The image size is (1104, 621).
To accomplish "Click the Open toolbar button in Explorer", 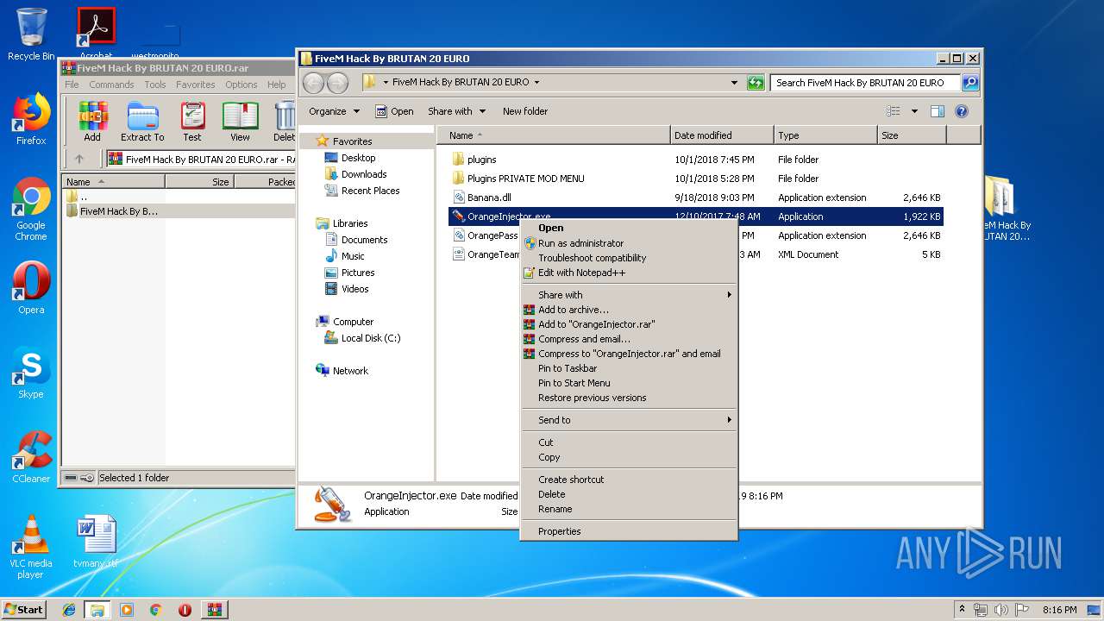I will point(394,111).
